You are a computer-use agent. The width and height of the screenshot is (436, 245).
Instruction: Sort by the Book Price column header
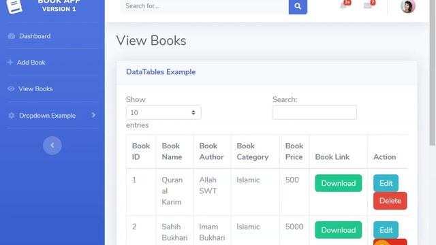(294, 151)
